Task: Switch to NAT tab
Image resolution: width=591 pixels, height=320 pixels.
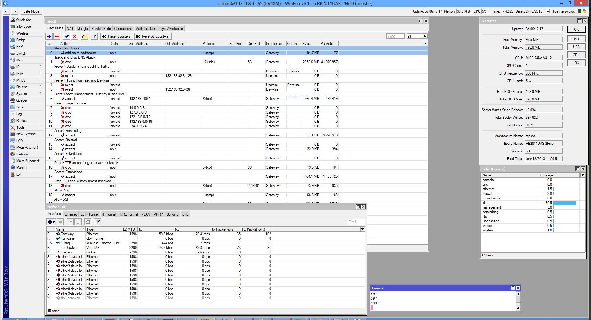Action: pyautogui.click(x=70, y=29)
